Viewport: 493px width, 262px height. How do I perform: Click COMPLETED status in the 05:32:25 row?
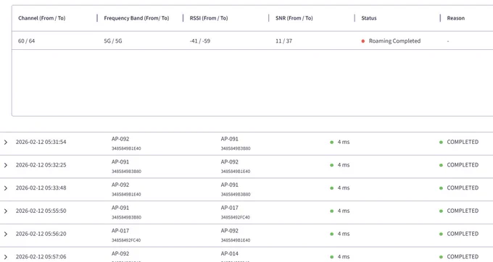tap(463, 165)
